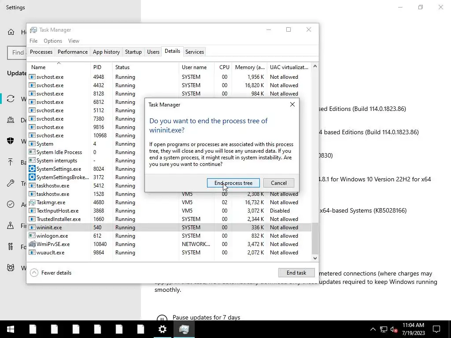451x338 pixels.
Task: Switch to the Processes tab
Action: pyautogui.click(x=41, y=52)
